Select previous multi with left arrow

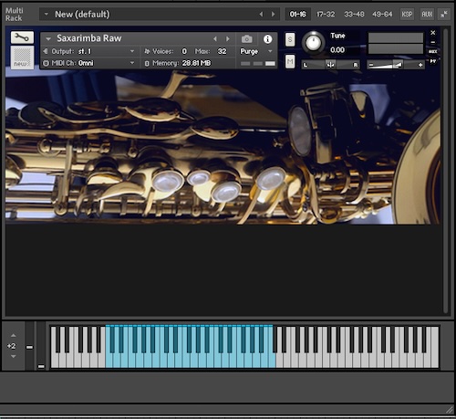pyautogui.click(x=261, y=14)
